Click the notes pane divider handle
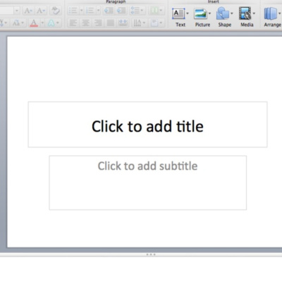Screen dimensions: 282x282 (x=151, y=255)
